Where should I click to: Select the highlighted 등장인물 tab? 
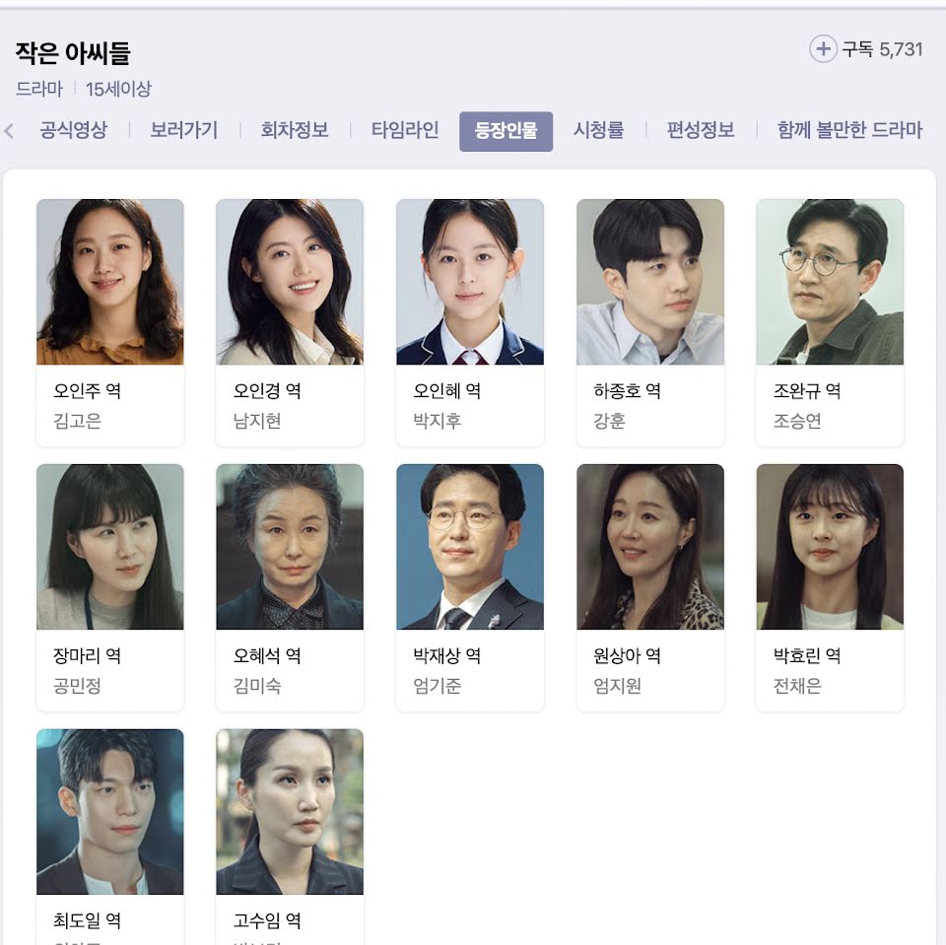pos(506,131)
